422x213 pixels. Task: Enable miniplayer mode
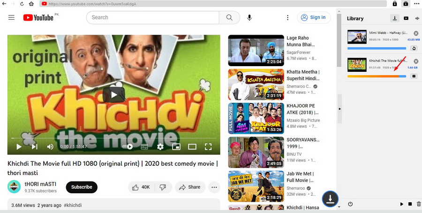176,147
